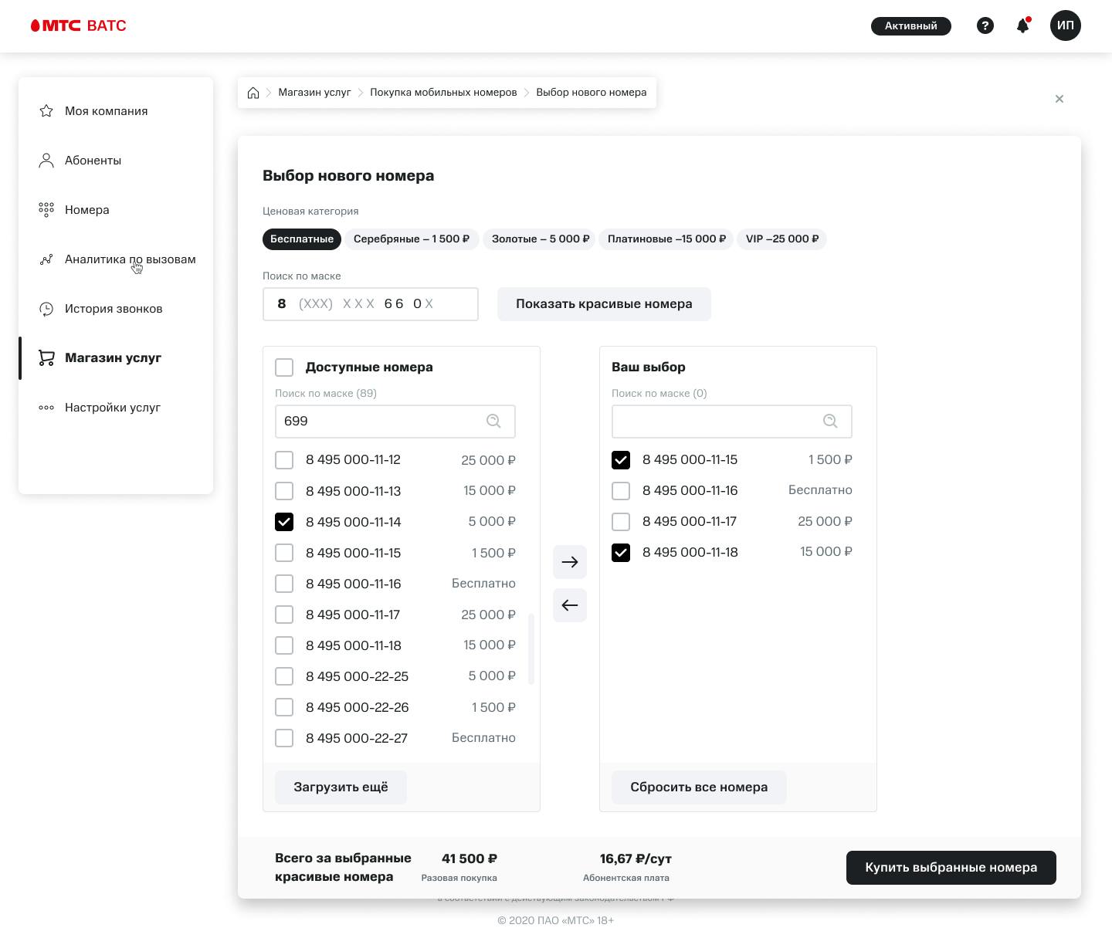This screenshot has width=1112, height=938.
Task: Check available number 8 495 000-11-17
Action: (x=284, y=615)
